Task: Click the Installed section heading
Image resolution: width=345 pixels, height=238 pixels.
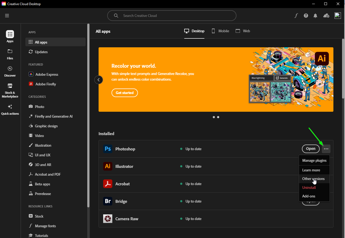Action: (x=106, y=134)
